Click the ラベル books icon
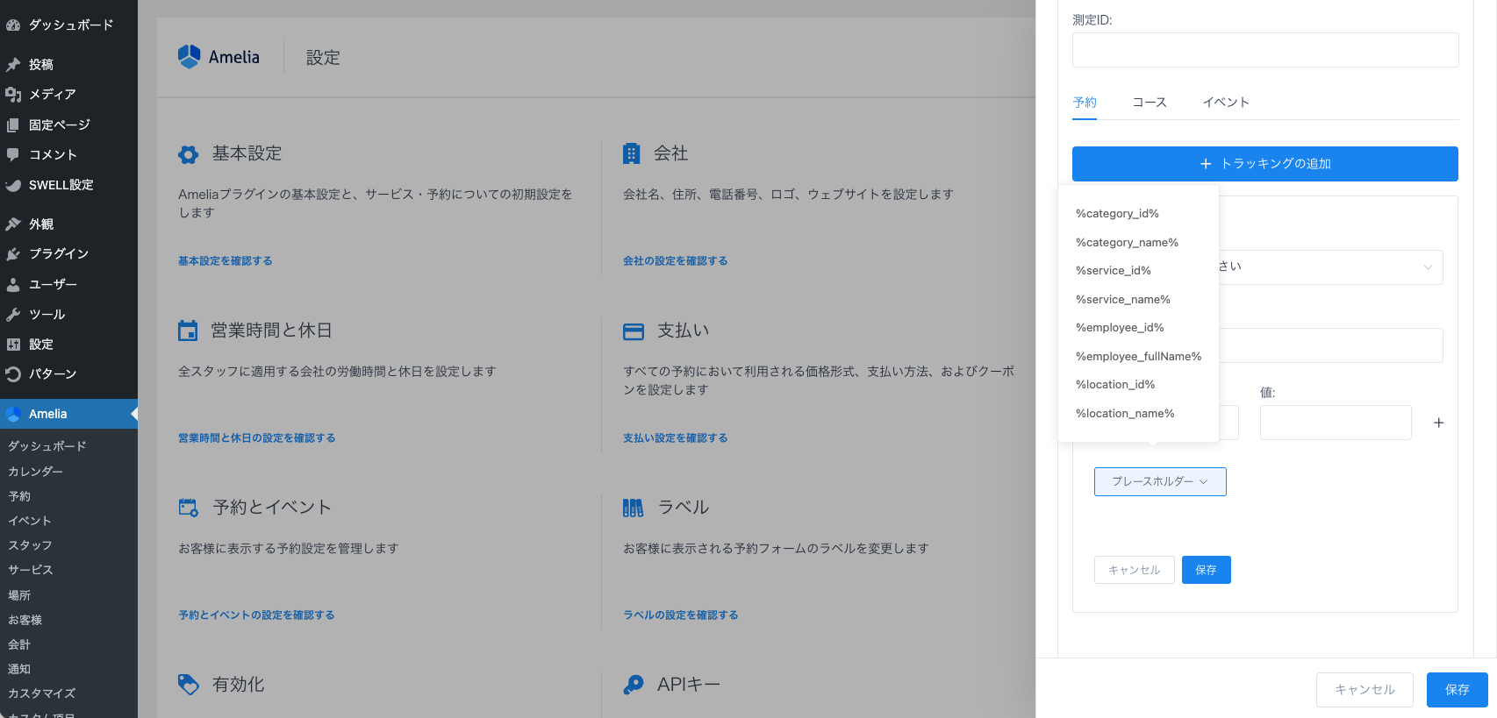Image resolution: width=1497 pixels, height=718 pixels. tap(633, 508)
